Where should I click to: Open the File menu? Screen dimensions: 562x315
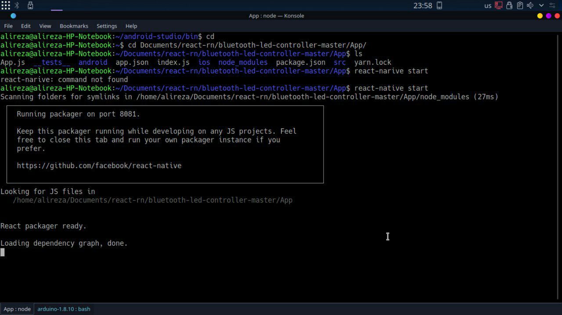tap(8, 26)
